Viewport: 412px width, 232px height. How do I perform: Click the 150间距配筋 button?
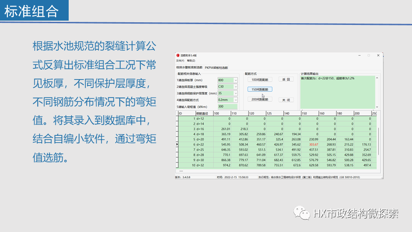(260, 89)
